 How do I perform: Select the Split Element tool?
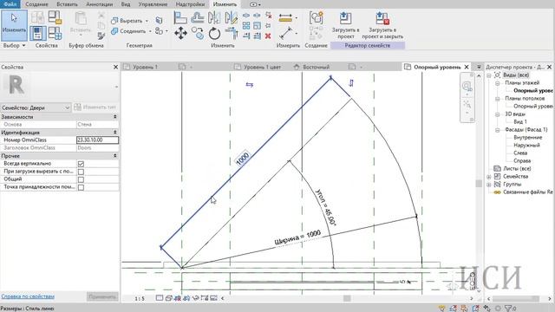(x=246, y=16)
